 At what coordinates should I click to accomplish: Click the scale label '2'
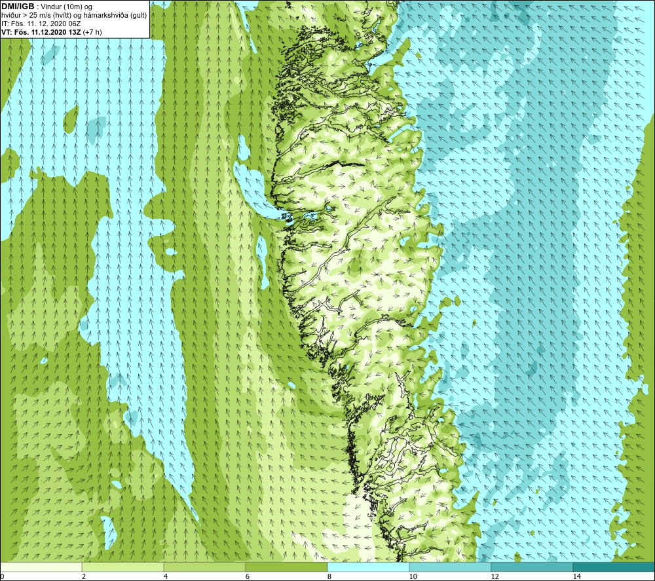84,576
